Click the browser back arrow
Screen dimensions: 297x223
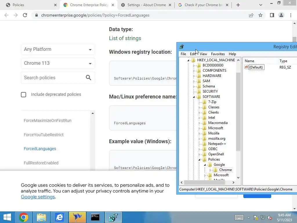point(6,15)
